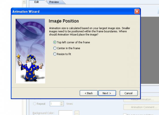Open background color picker ellipsis button
The height and width of the screenshot is (115, 159).
pos(77,113)
